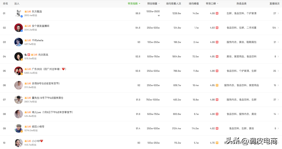Click 中 rating badge next to 4.70
282x149 pixels.
point(217,143)
